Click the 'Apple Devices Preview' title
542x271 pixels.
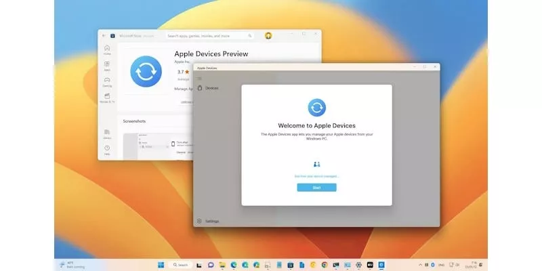click(211, 54)
